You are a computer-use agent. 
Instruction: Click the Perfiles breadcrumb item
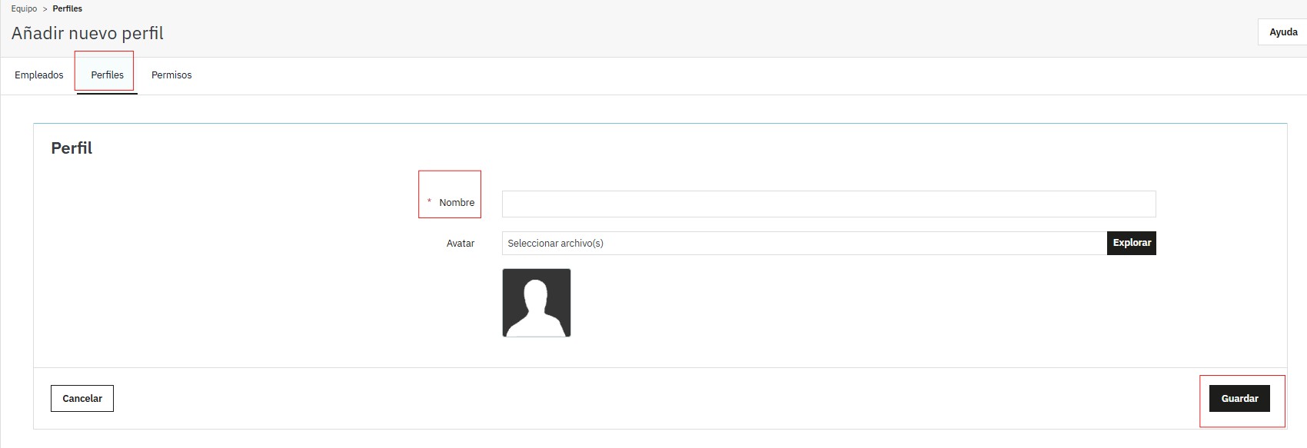click(68, 8)
